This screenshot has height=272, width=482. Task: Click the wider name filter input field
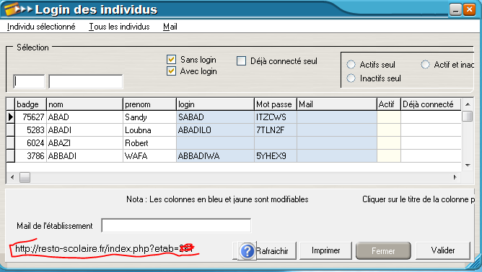86,81
